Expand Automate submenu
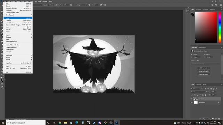 [18, 55]
